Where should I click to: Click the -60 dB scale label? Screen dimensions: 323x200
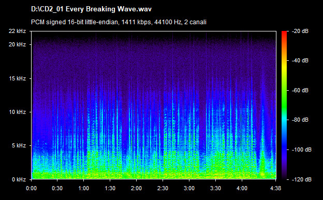[300, 90]
